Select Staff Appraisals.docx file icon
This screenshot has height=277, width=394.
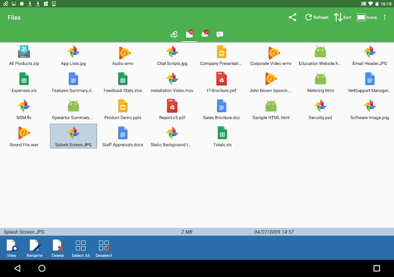point(123,133)
